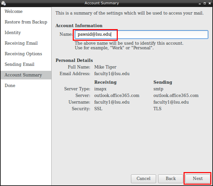
Task: Click the application icon in the title bar
Action: coord(3,3)
